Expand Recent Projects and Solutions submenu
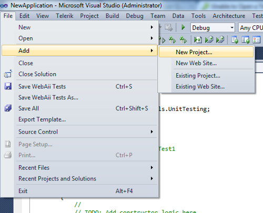263x213 pixels. pos(86,178)
